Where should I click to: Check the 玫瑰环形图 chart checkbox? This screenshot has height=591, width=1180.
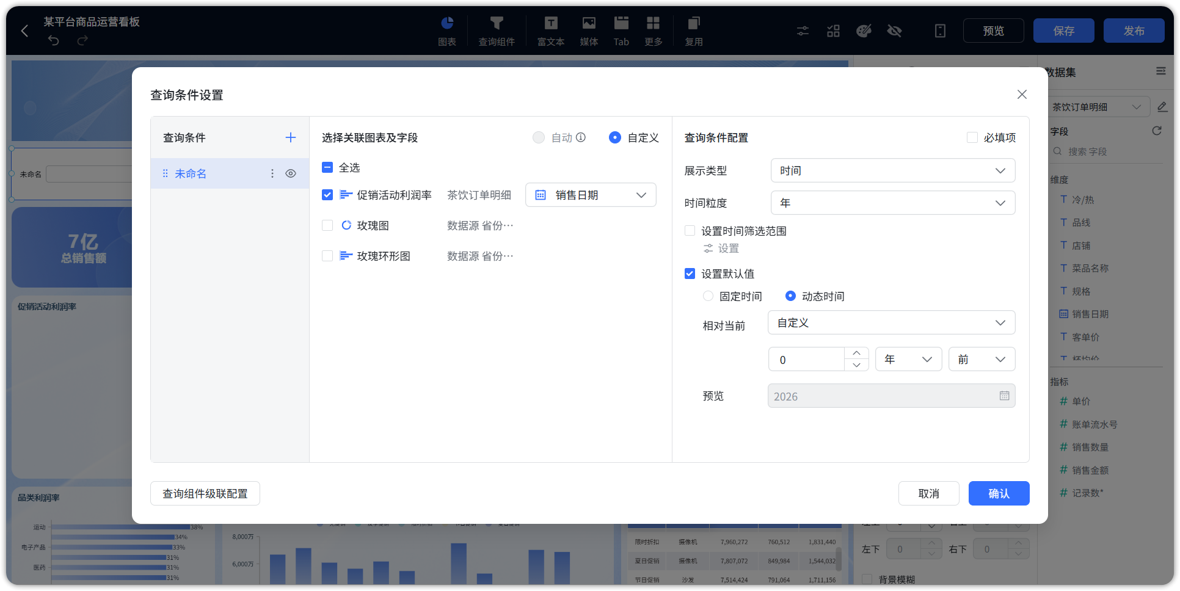coord(327,256)
